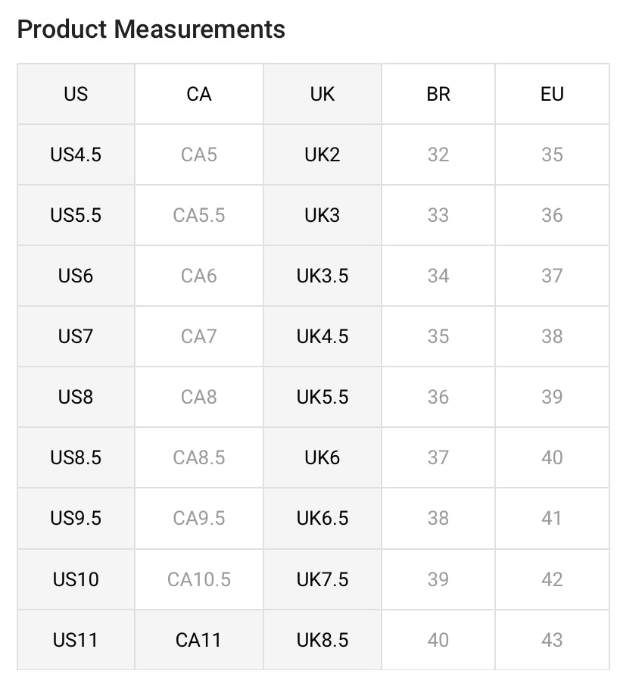
Task: Select the CA column header cell
Action: pos(198,94)
